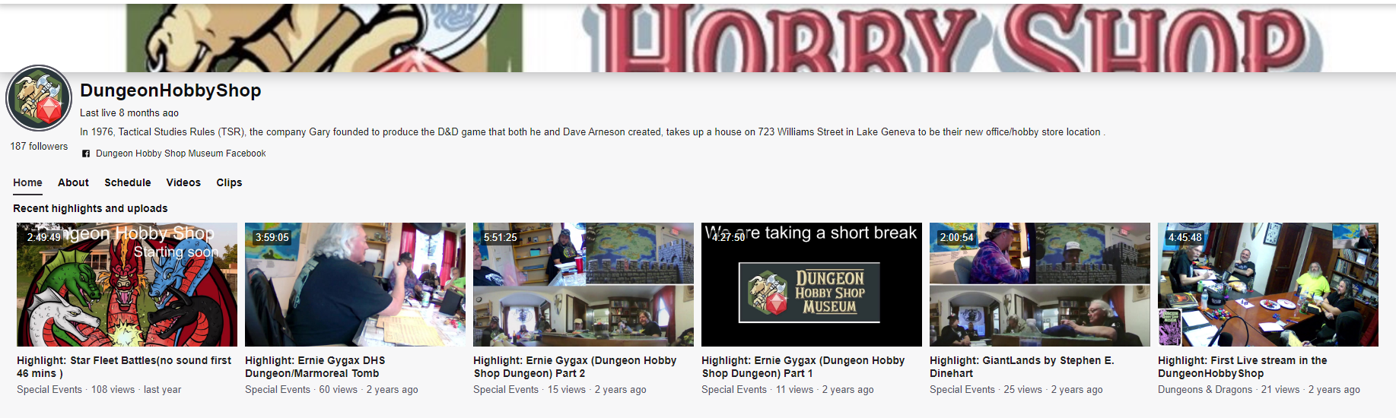
Task: Click the Facebook icon beside the museum link
Action: click(x=86, y=154)
